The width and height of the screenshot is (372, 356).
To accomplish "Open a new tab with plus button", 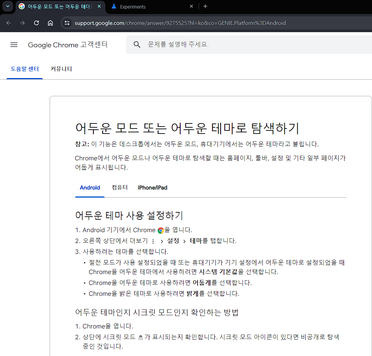I will click(x=205, y=7).
